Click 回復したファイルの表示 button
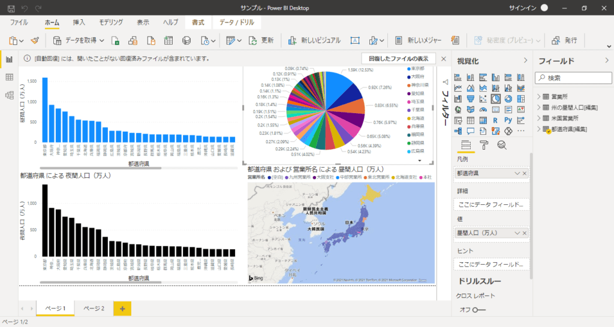 pyautogui.click(x=399, y=59)
